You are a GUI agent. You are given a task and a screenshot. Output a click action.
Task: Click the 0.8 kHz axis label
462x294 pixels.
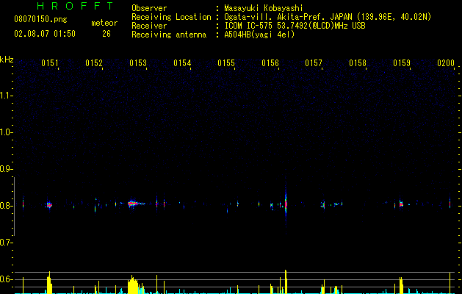(x=6, y=206)
